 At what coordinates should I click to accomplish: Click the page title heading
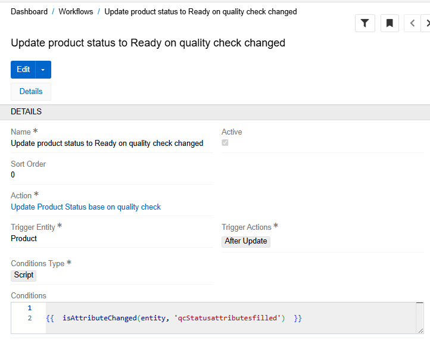[148, 43]
